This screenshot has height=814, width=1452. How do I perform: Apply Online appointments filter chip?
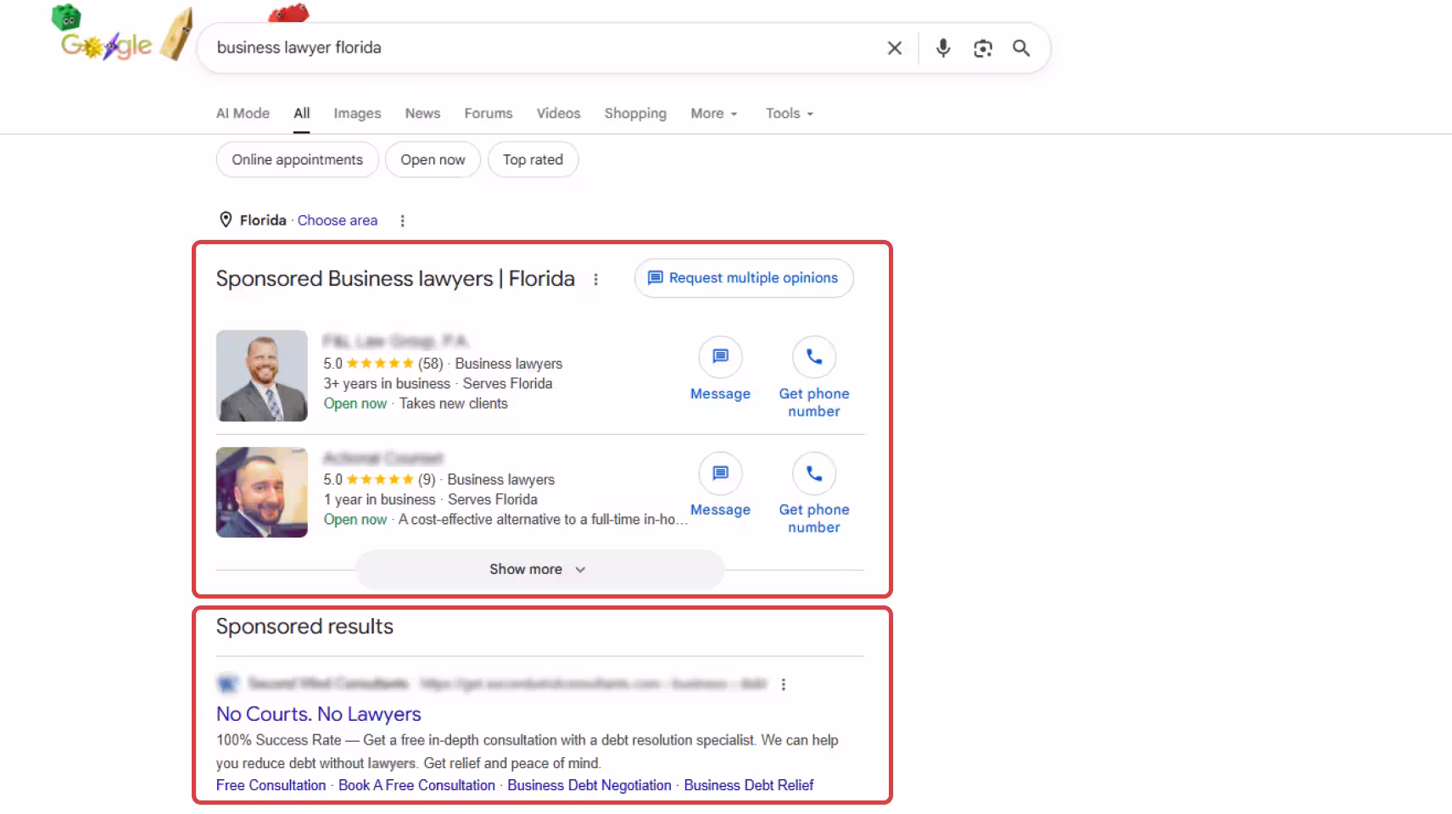click(x=298, y=160)
